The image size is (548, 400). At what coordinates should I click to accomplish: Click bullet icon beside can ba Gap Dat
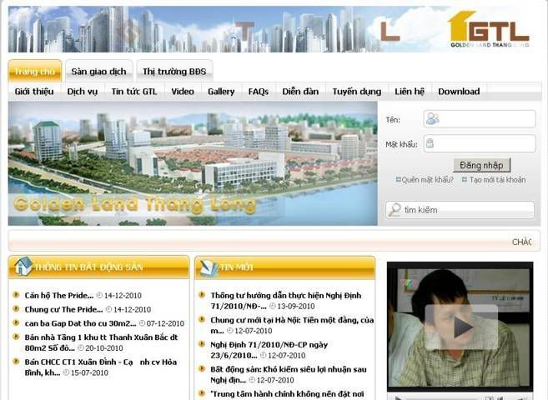click(16, 322)
